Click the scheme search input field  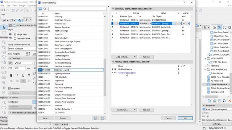(x=77, y=9)
